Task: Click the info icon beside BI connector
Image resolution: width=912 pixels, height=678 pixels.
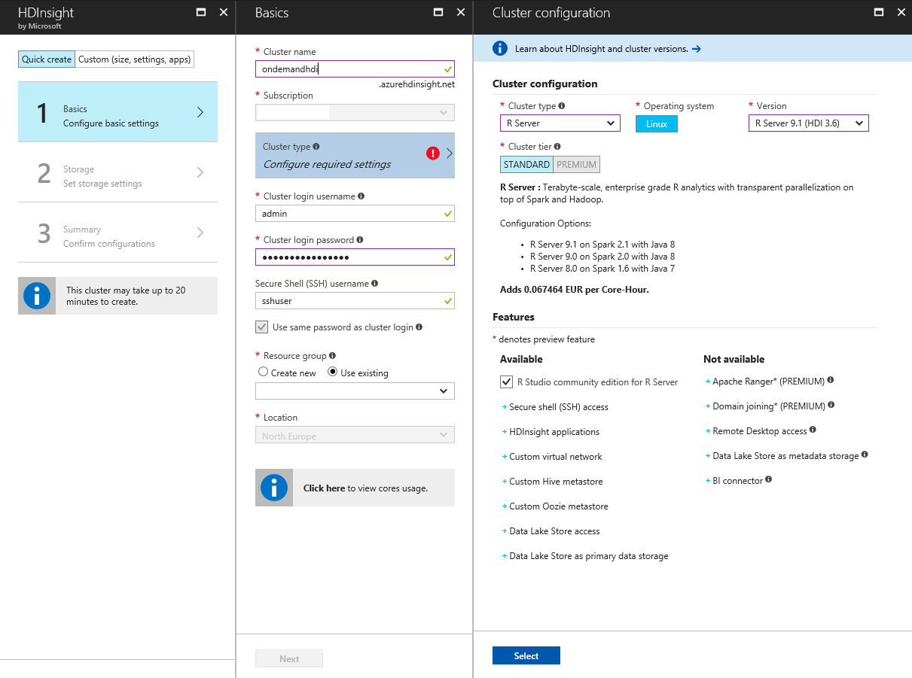Action: [x=769, y=480]
